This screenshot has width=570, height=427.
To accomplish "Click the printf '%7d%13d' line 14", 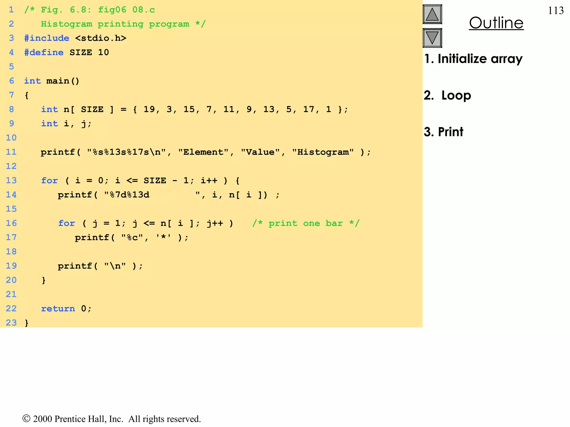I will (168, 195).
